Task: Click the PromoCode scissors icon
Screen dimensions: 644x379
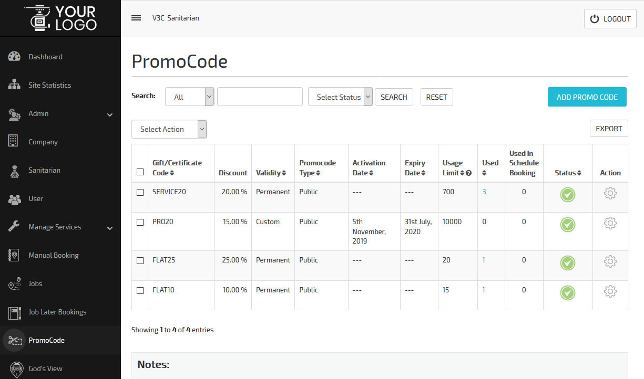Action: pos(14,340)
